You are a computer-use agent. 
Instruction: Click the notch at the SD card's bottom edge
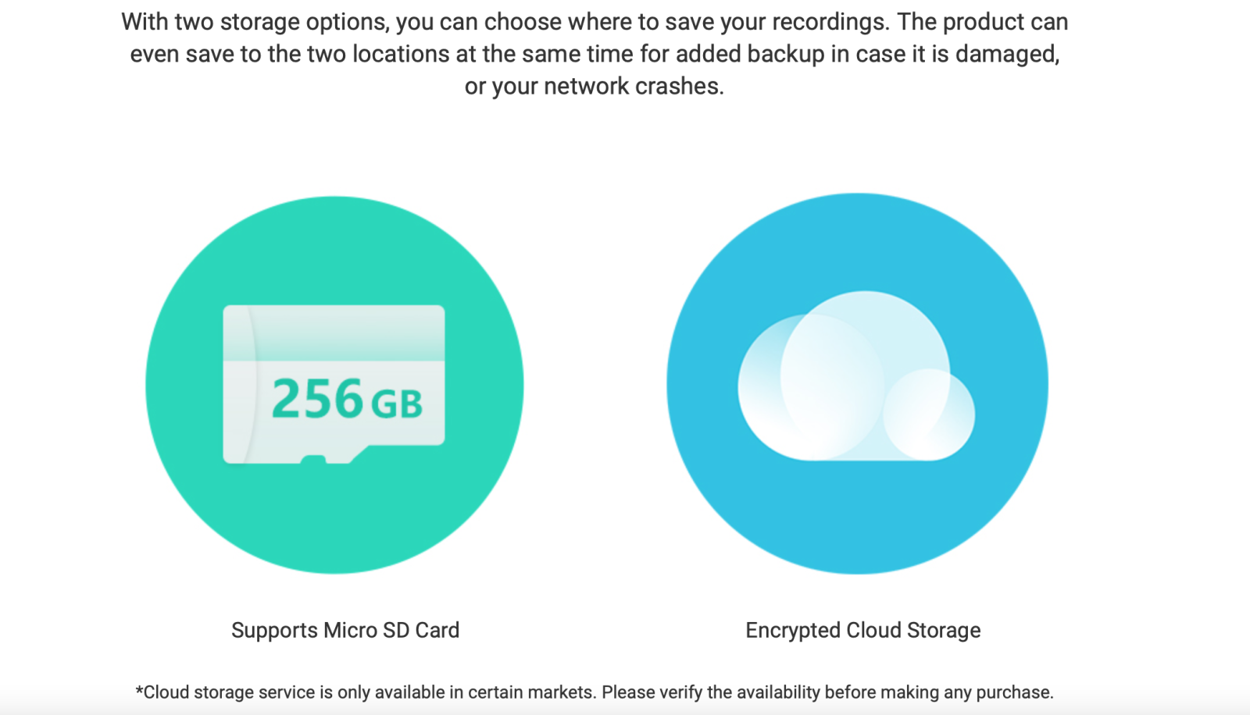click(313, 460)
